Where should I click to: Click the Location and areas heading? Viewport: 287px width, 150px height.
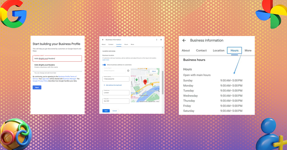(109, 51)
